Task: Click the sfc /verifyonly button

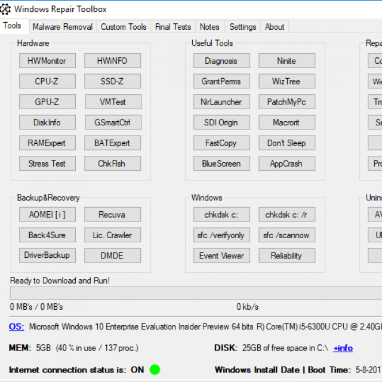Action: (x=221, y=235)
